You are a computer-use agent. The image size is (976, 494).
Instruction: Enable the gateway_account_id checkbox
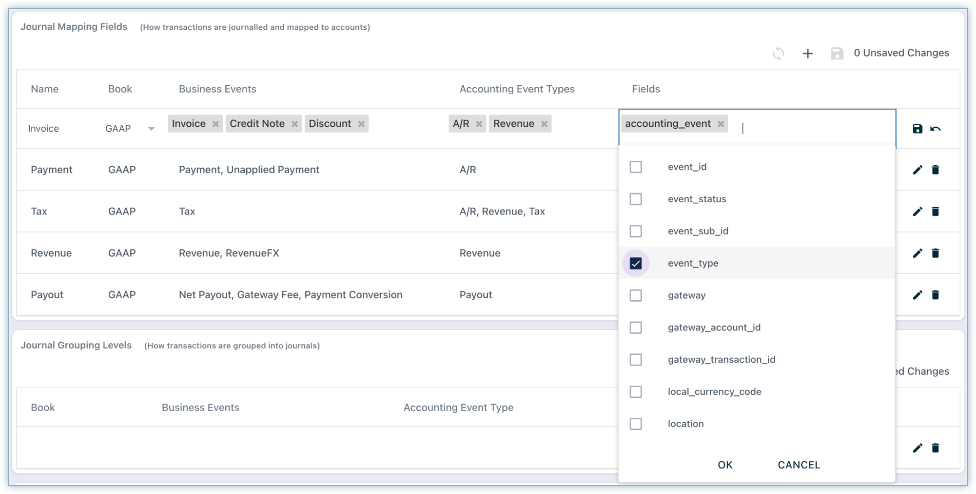click(x=635, y=327)
